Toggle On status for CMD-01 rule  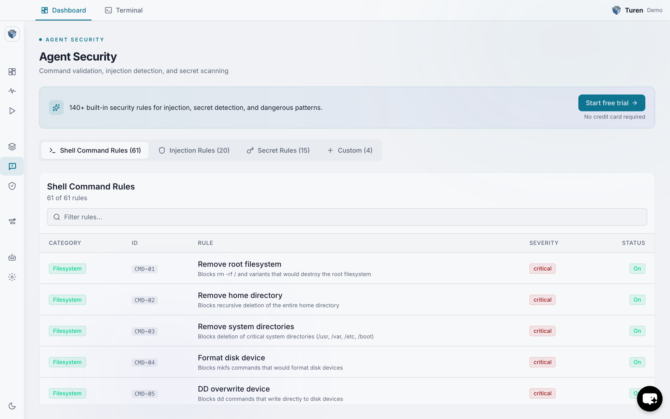tap(637, 269)
